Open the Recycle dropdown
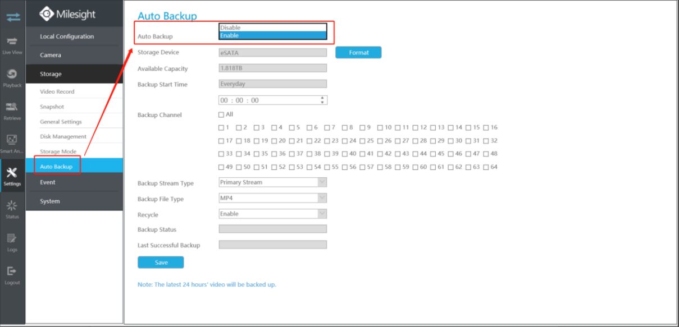The image size is (679, 327). pos(272,214)
